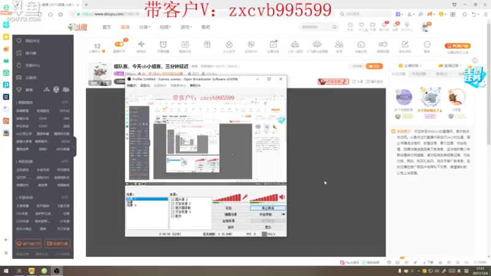Open the two-people management icon
The height and width of the screenshot is (276, 491).
click(x=339, y=44)
